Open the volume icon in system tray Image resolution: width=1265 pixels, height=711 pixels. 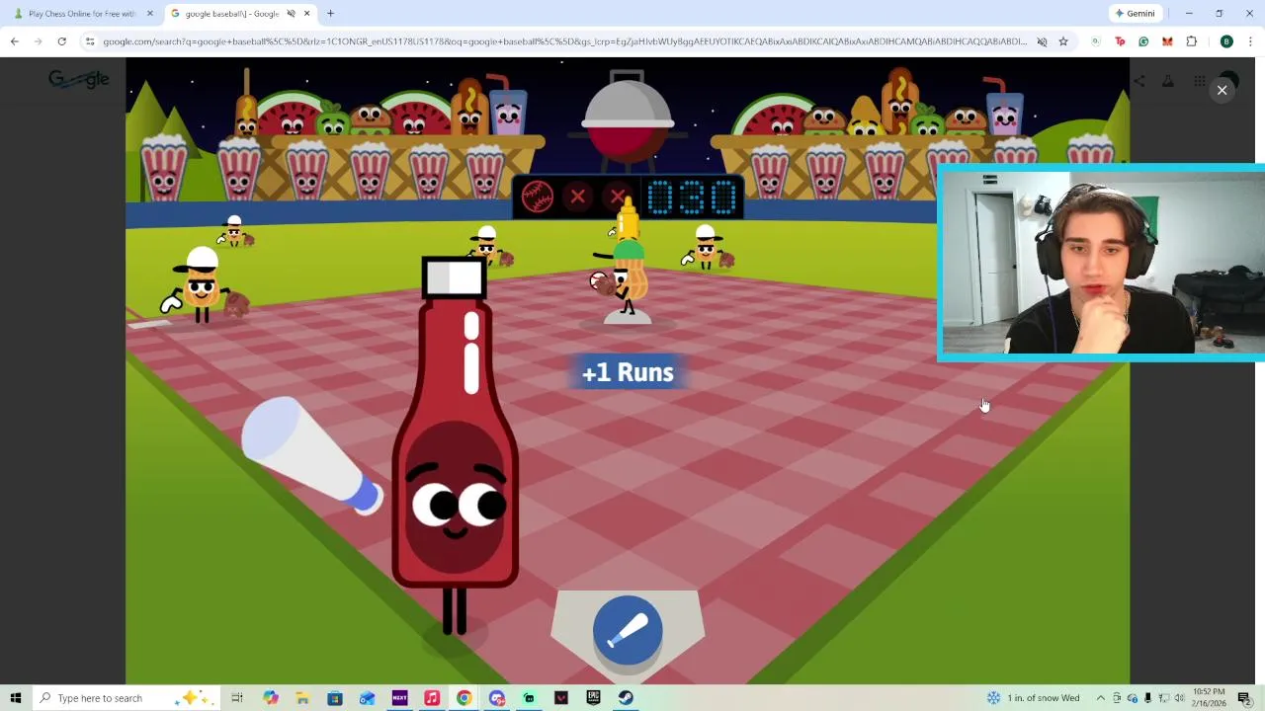[1179, 698]
